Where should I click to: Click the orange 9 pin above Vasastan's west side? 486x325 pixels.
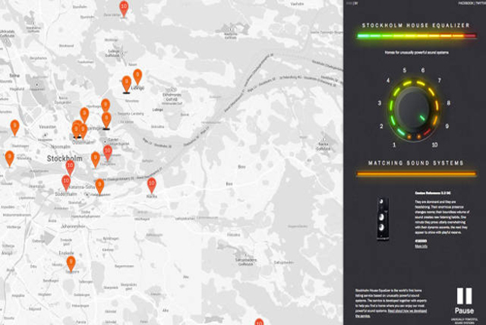(x=14, y=128)
